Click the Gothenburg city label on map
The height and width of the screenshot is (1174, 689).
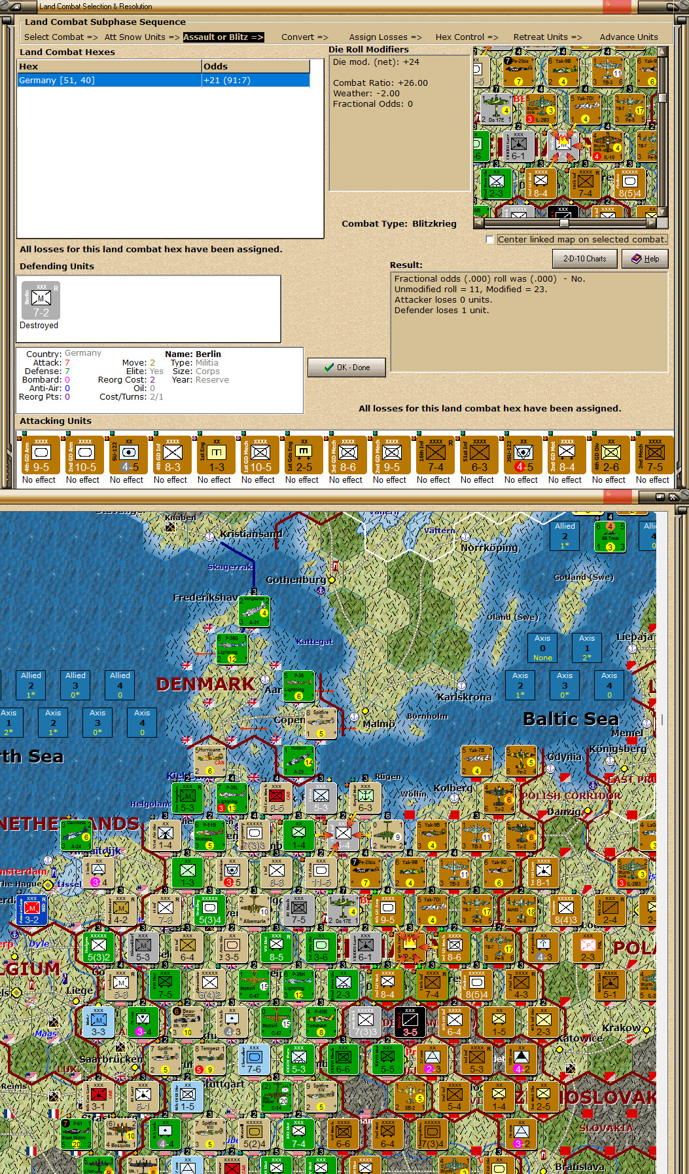pos(296,580)
